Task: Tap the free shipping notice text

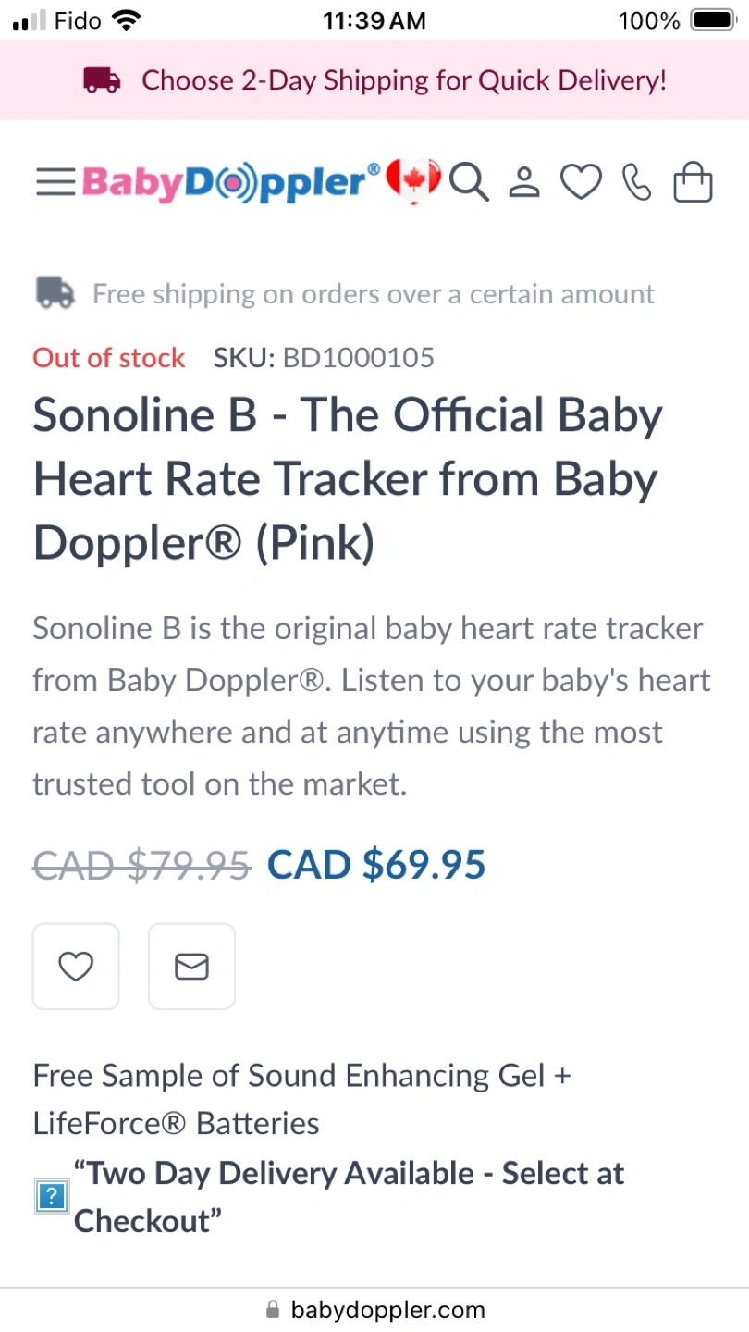Action: pyautogui.click(x=373, y=294)
